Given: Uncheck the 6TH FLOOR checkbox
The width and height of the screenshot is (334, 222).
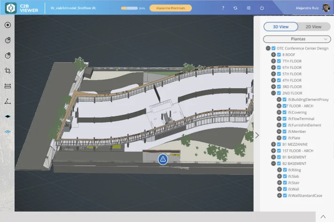Looking at the screenshot, I should pos(279,67).
